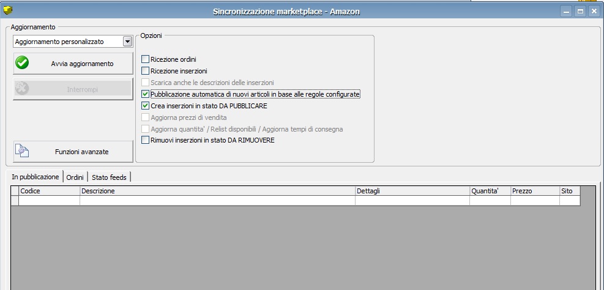Screen dimensions: 604x290
Task: Click the row selector of the first grid row
Action: (x=15, y=200)
